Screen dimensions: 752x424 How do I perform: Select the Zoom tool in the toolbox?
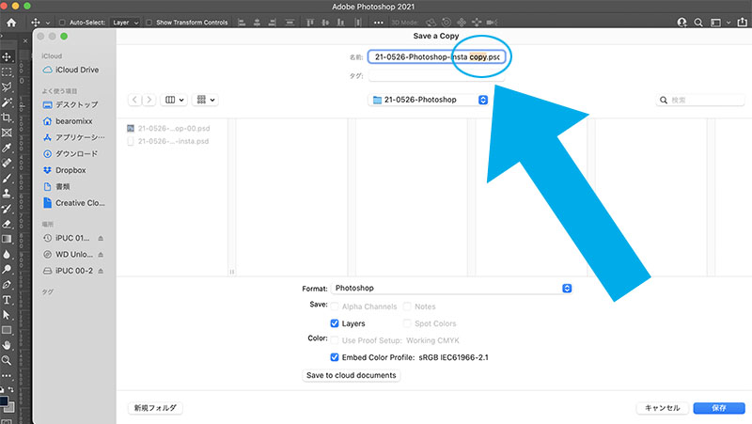point(7,360)
